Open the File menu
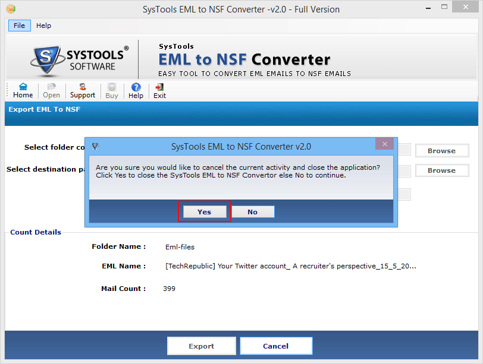This screenshot has height=364, width=483. [20, 26]
